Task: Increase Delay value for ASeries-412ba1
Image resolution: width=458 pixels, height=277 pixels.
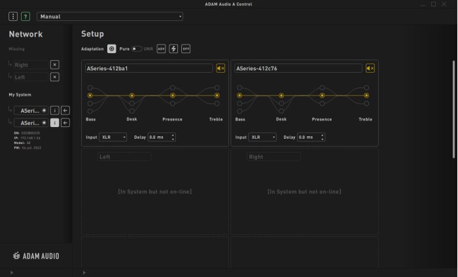Action: point(173,135)
